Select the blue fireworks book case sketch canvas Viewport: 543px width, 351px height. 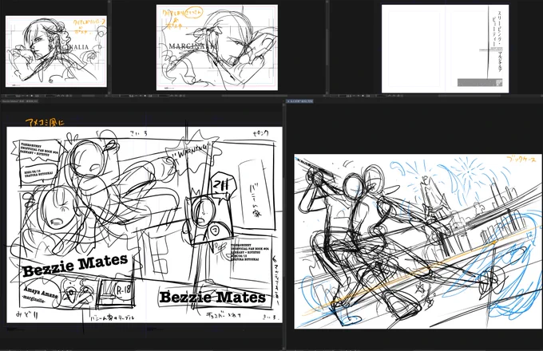[x=418, y=242]
